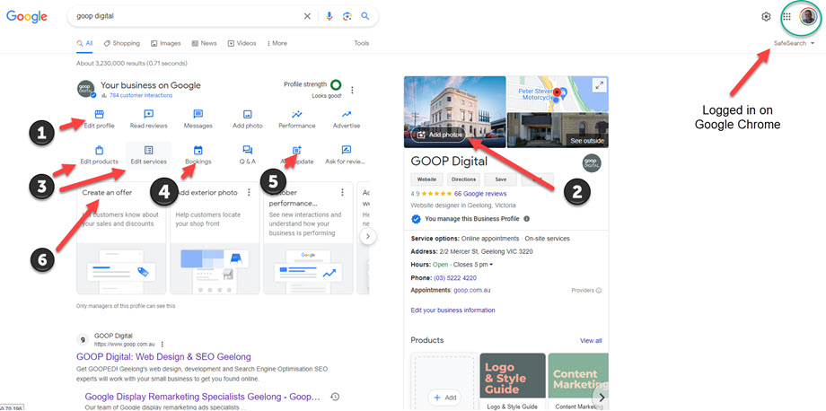
Task: Click the voice search microphone icon
Action: tap(330, 16)
